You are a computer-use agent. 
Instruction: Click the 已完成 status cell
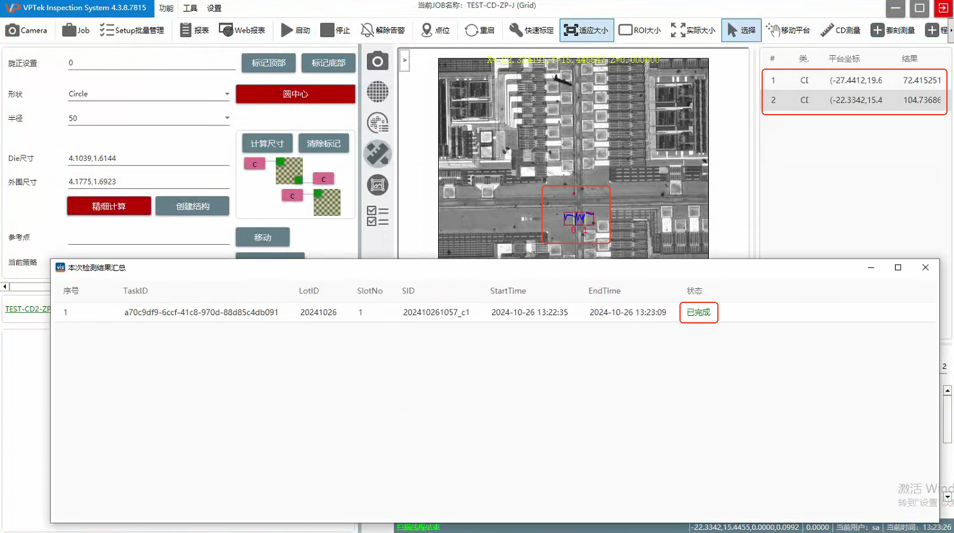point(698,312)
